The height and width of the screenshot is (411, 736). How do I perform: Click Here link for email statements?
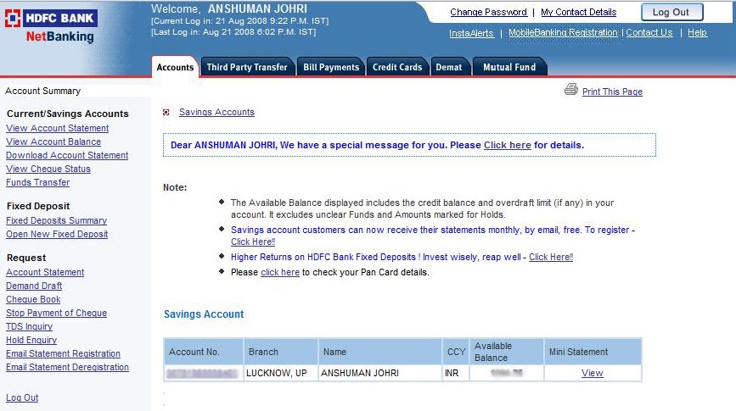pyautogui.click(x=253, y=242)
